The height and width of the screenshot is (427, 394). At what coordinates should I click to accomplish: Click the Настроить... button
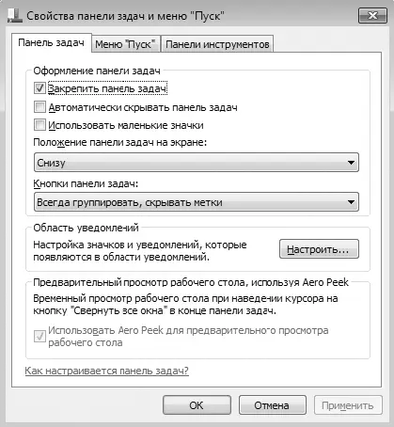[x=319, y=249]
